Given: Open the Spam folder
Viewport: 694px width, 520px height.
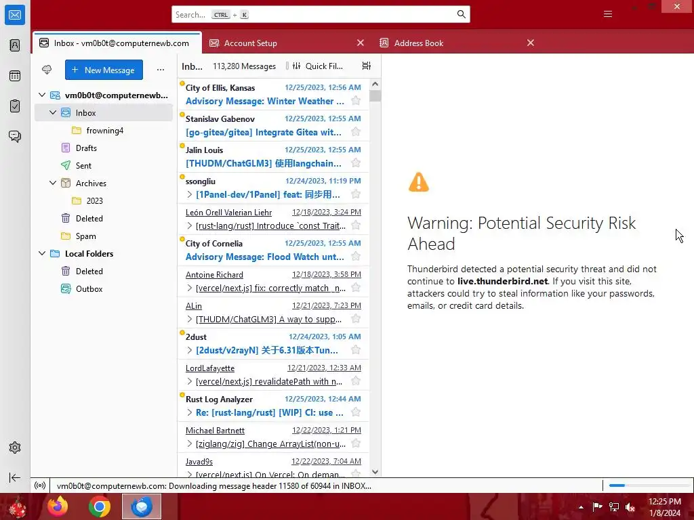Looking at the screenshot, I should [x=104, y=236].
